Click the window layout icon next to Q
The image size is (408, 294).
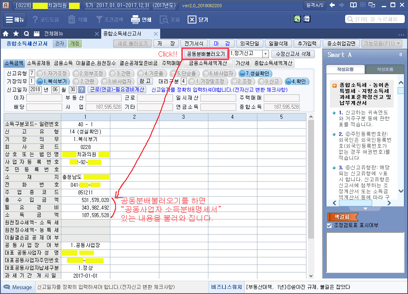[x=37, y=33]
